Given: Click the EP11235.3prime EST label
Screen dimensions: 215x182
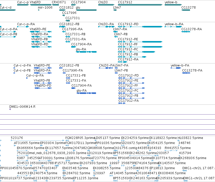Looking at the screenshot, I should click(x=86, y=178).
